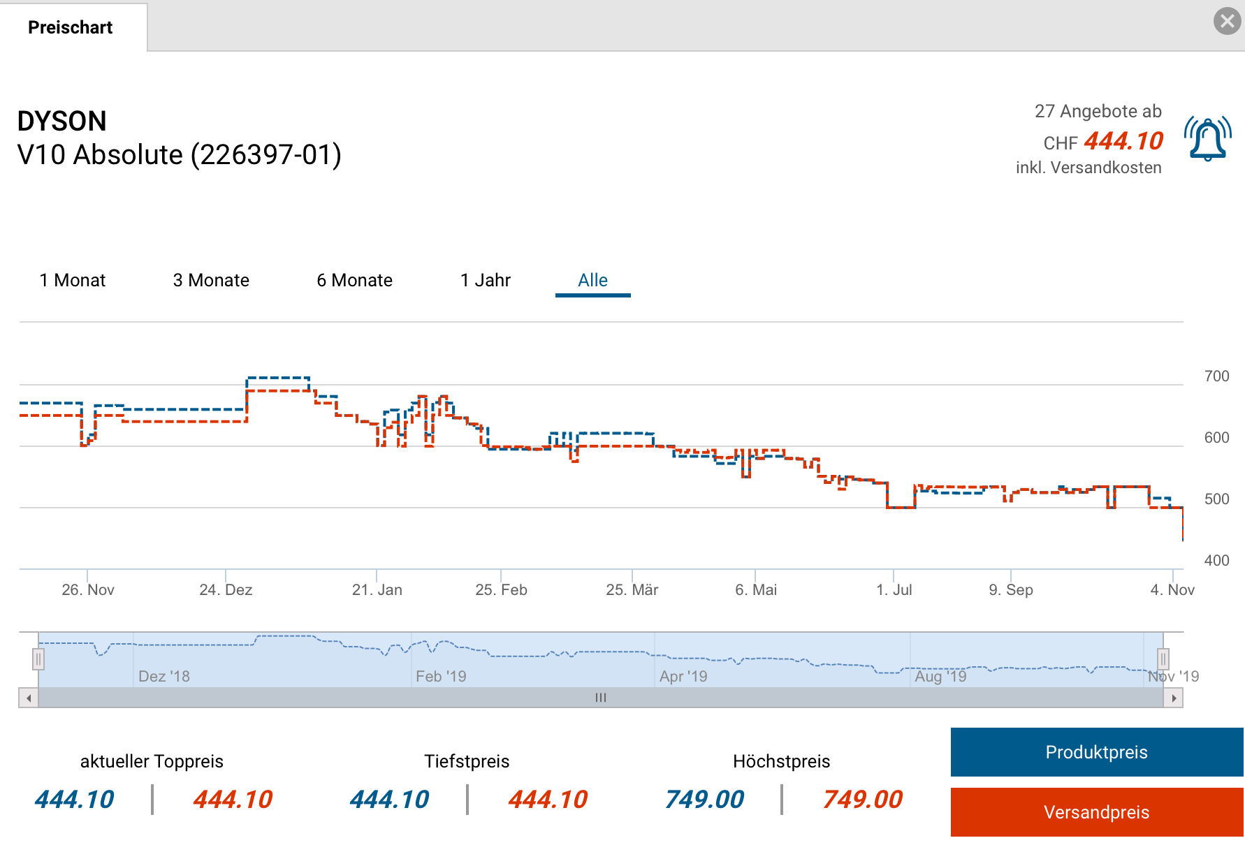Click the scrollbar center grip
The height and width of the screenshot is (845, 1245).
tap(600, 698)
